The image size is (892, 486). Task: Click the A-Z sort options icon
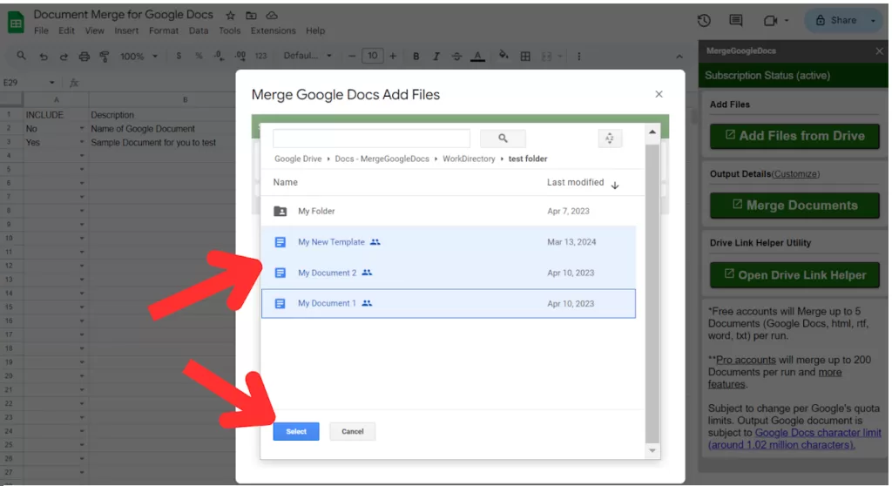coord(610,138)
